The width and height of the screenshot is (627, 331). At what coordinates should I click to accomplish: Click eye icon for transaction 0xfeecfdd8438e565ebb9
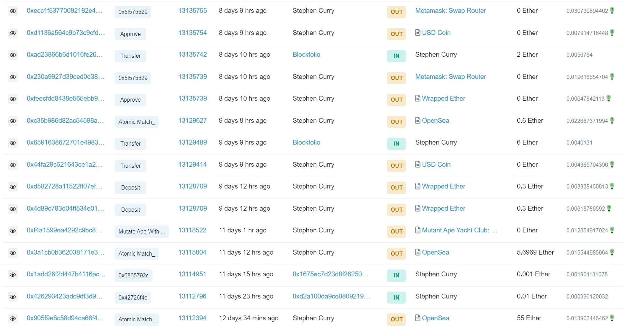click(x=13, y=99)
